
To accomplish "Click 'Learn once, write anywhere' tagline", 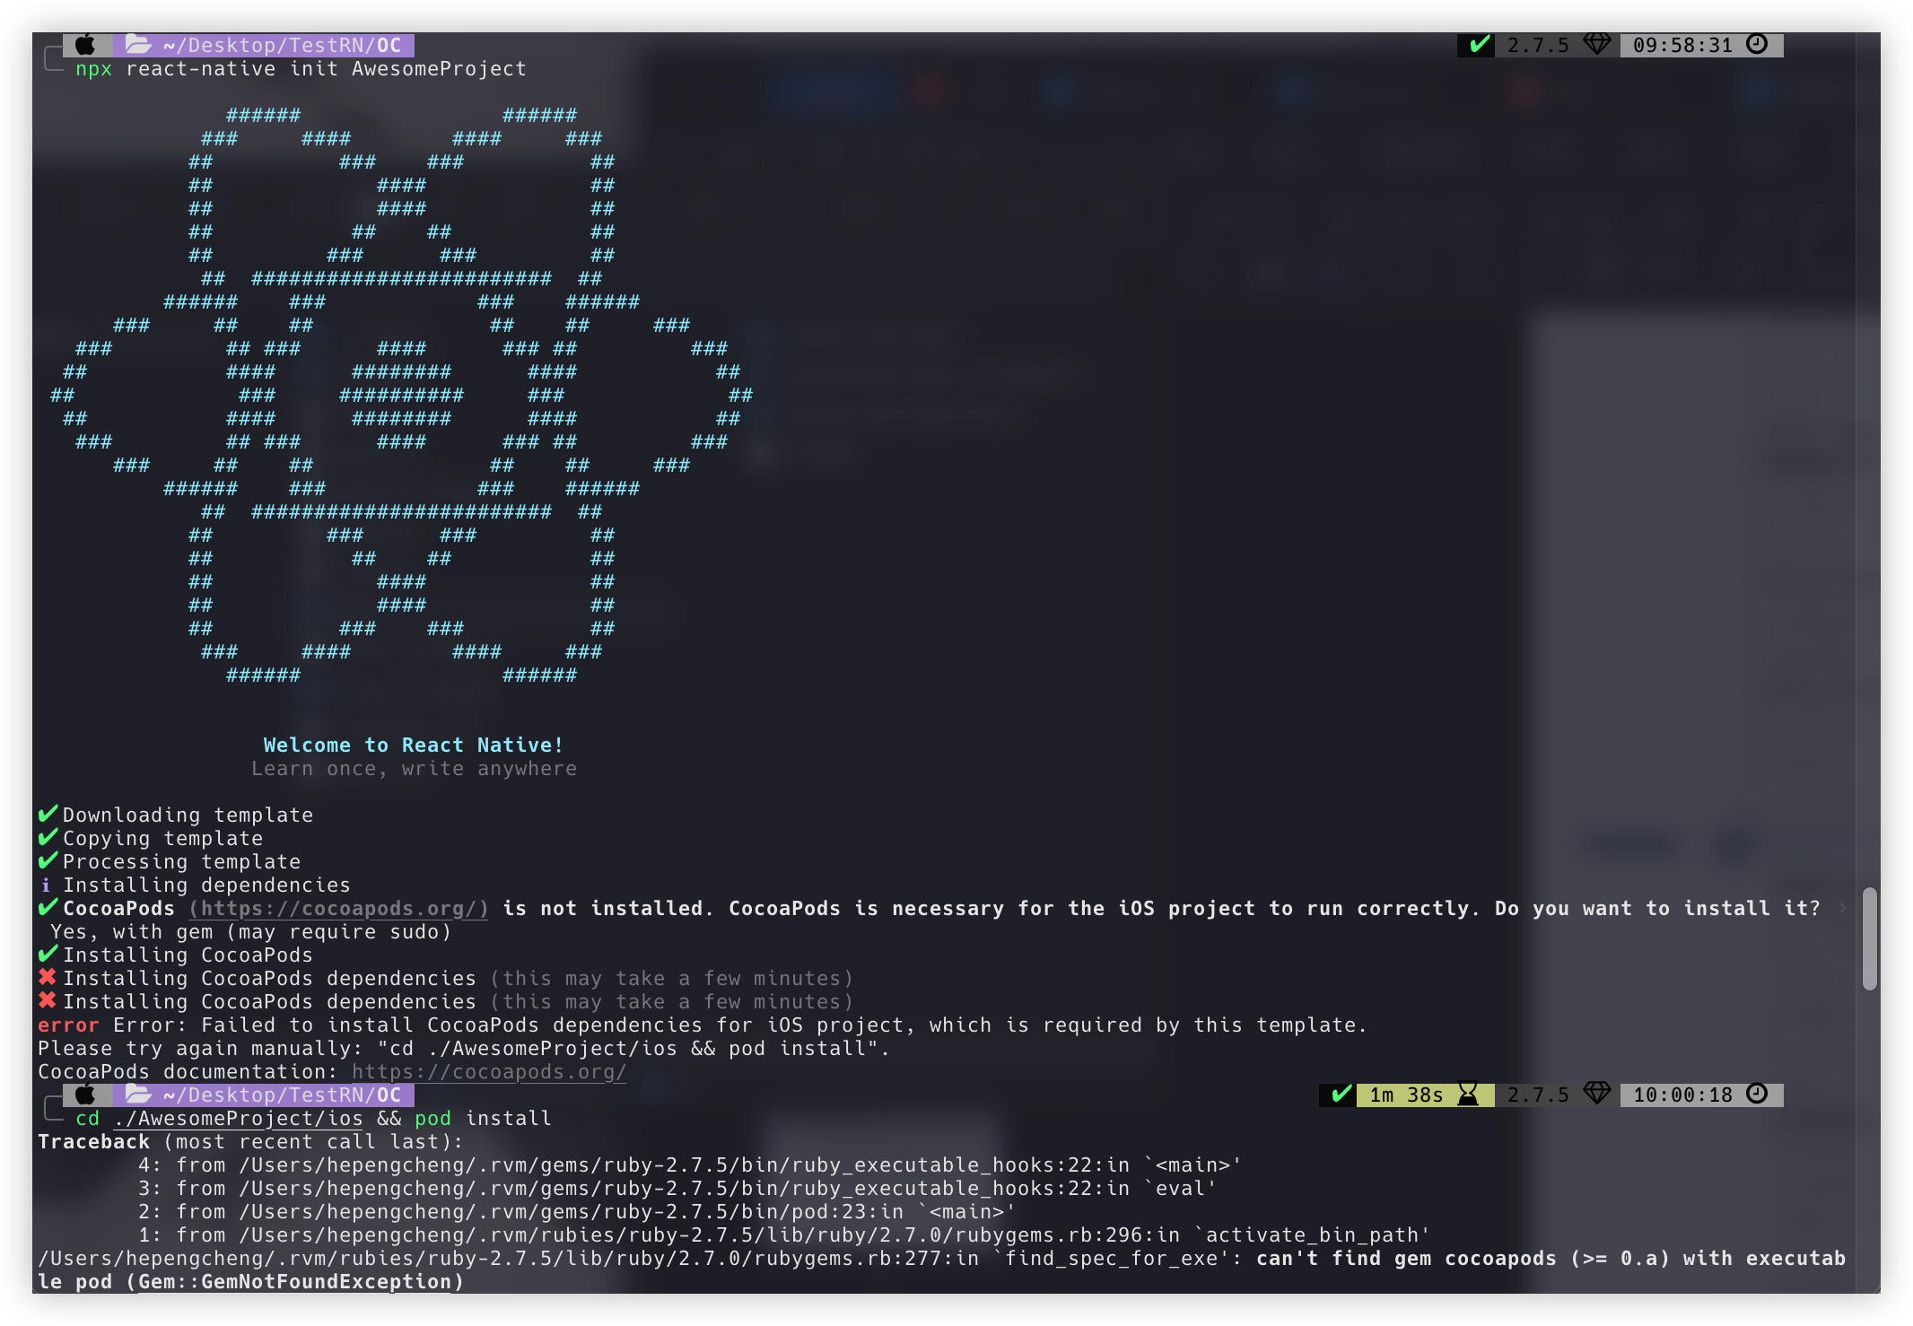I will tap(415, 769).
